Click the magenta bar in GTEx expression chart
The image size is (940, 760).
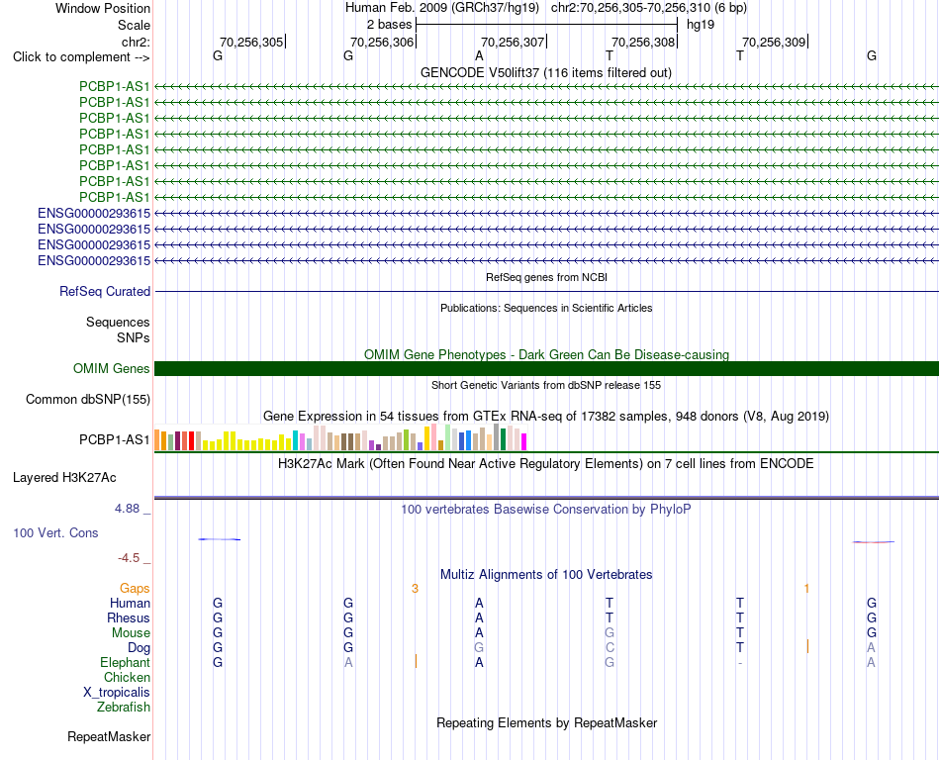[524, 441]
